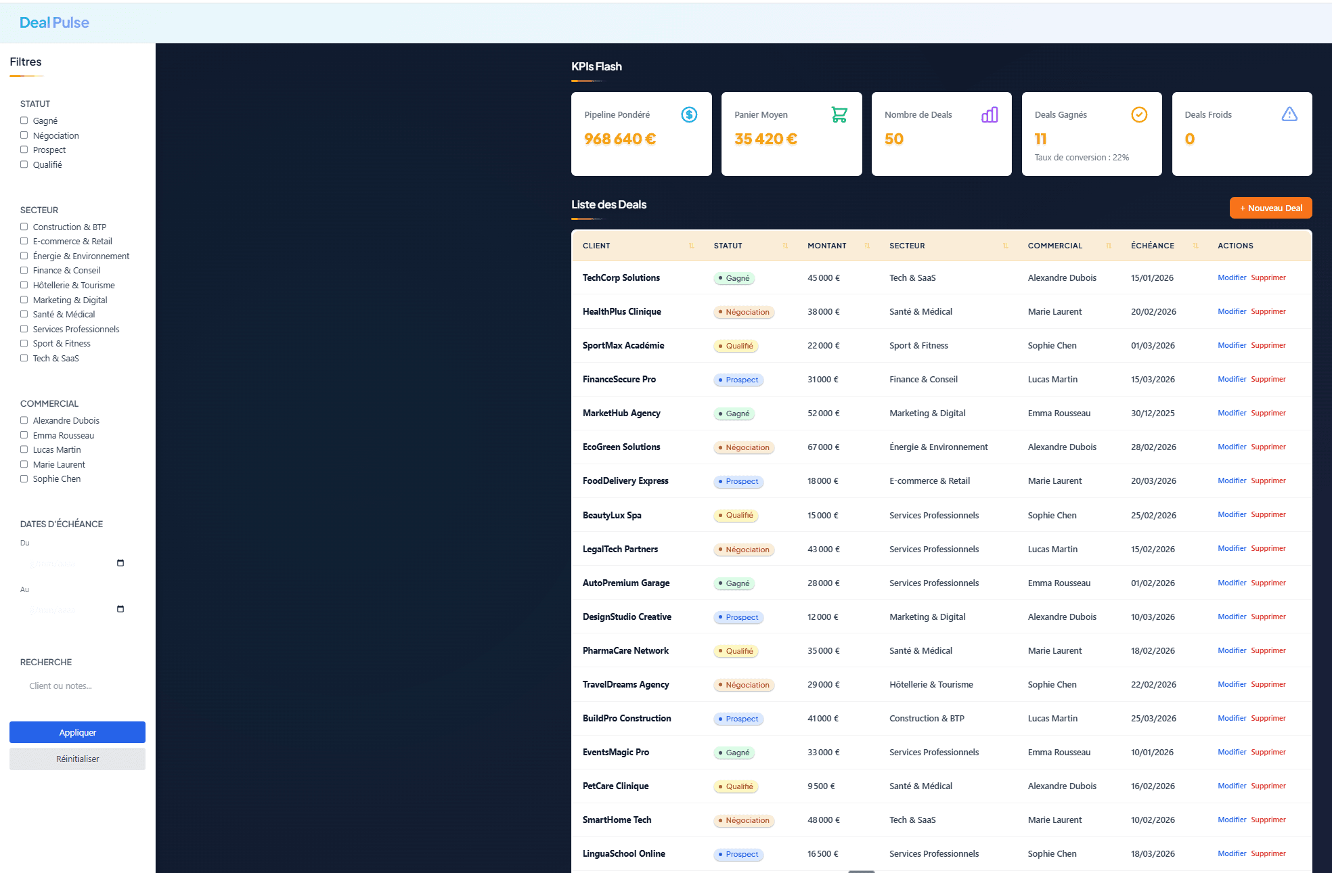The width and height of the screenshot is (1332, 873).
Task: Click the checkmark icon on Deals Gagnés card
Action: (1139, 114)
